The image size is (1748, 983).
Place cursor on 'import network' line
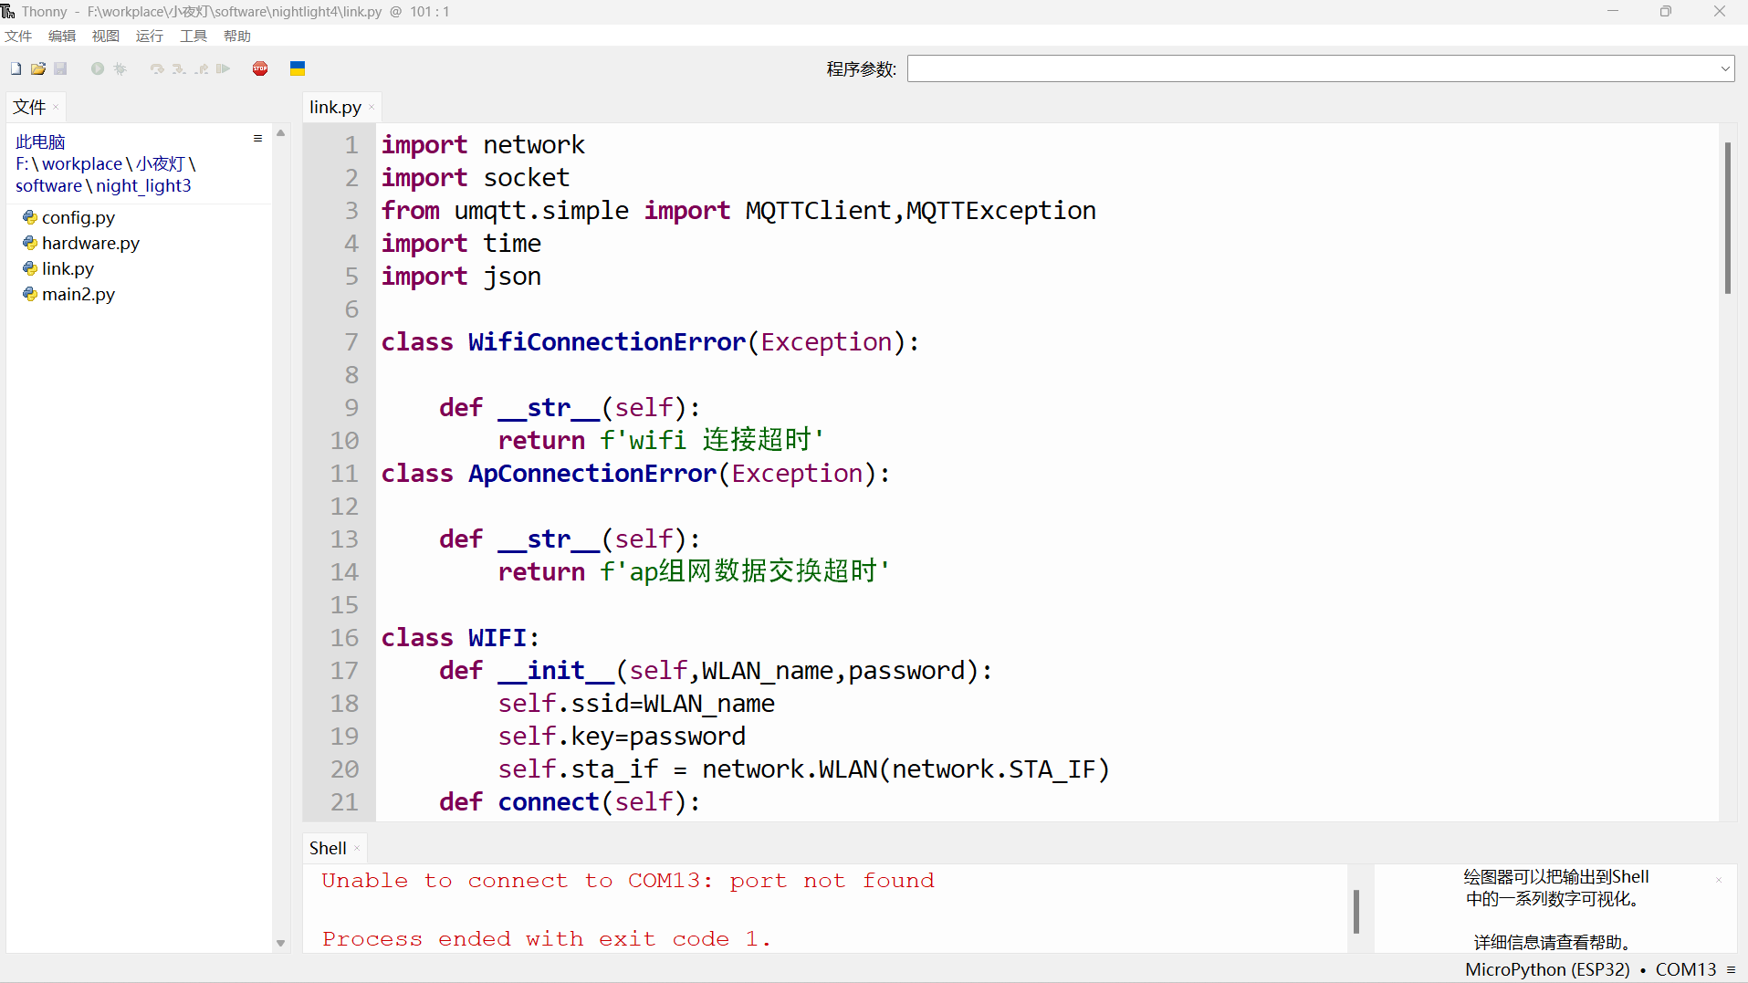click(x=483, y=145)
